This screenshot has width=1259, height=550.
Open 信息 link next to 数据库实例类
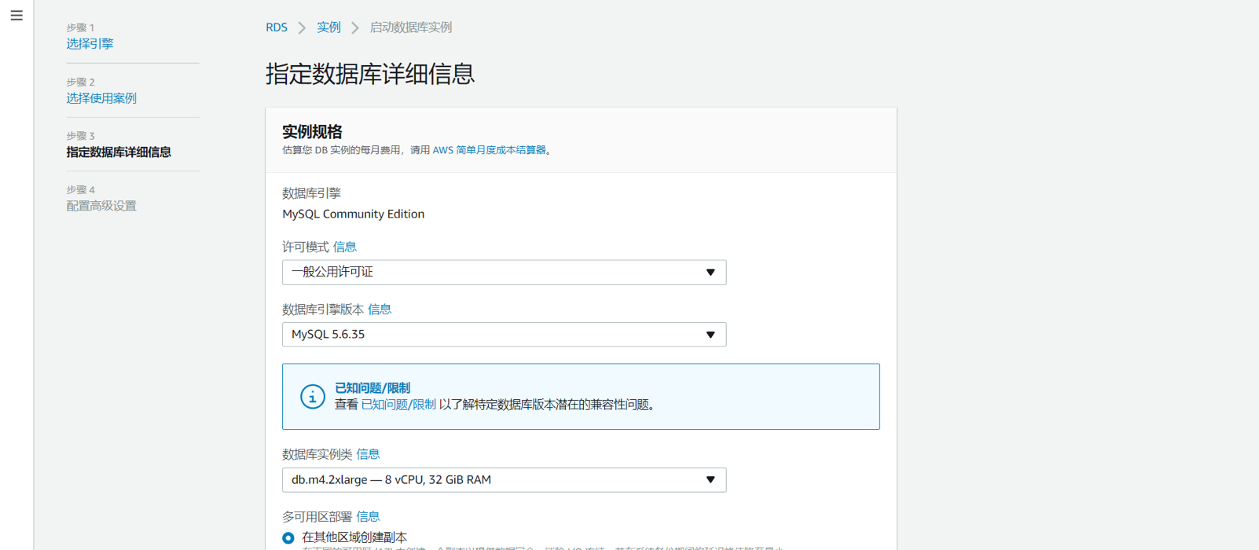click(x=368, y=454)
